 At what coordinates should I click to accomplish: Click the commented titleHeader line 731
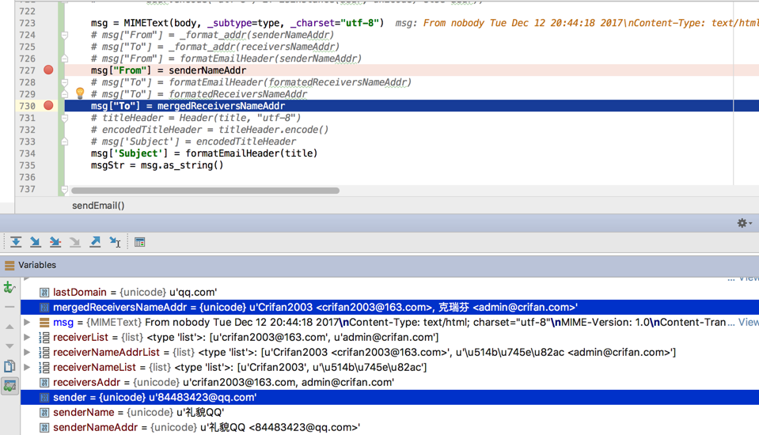pyautogui.click(x=196, y=118)
